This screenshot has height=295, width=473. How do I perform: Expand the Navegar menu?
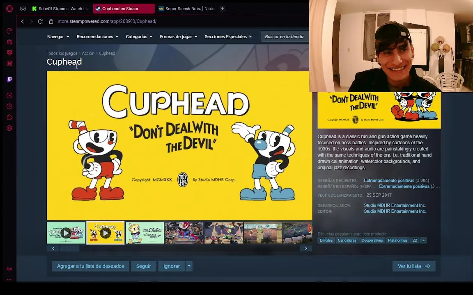(58, 36)
